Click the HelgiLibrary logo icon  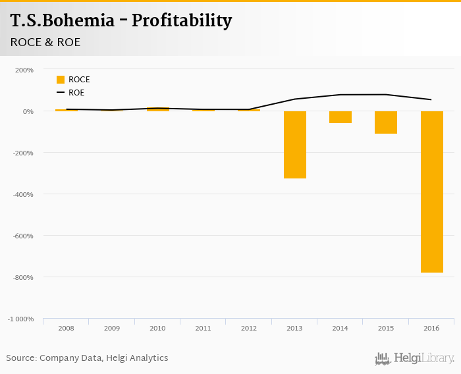[x=383, y=358]
